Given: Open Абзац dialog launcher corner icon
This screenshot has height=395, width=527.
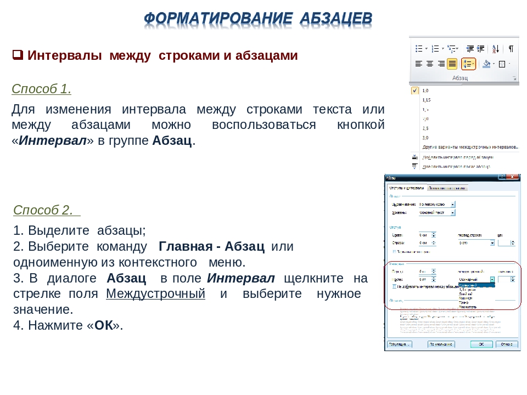Looking at the screenshot, I should pos(514,78).
